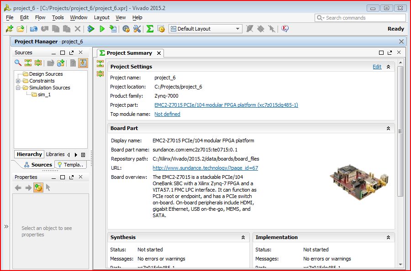Click the Search magnifier in Sources panel
This screenshot has width=411, height=271.
pos(18,63)
